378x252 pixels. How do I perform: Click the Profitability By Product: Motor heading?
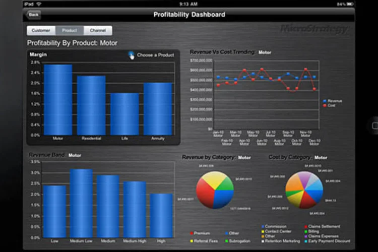[72, 43]
